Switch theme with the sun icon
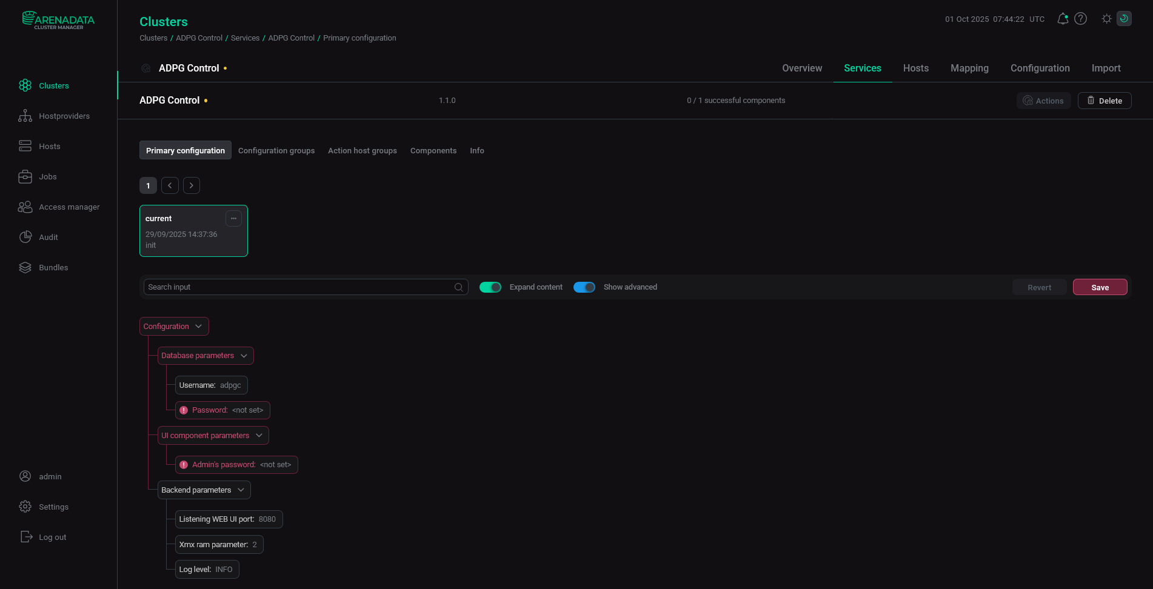The height and width of the screenshot is (589, 1153). pos(1106,19)
